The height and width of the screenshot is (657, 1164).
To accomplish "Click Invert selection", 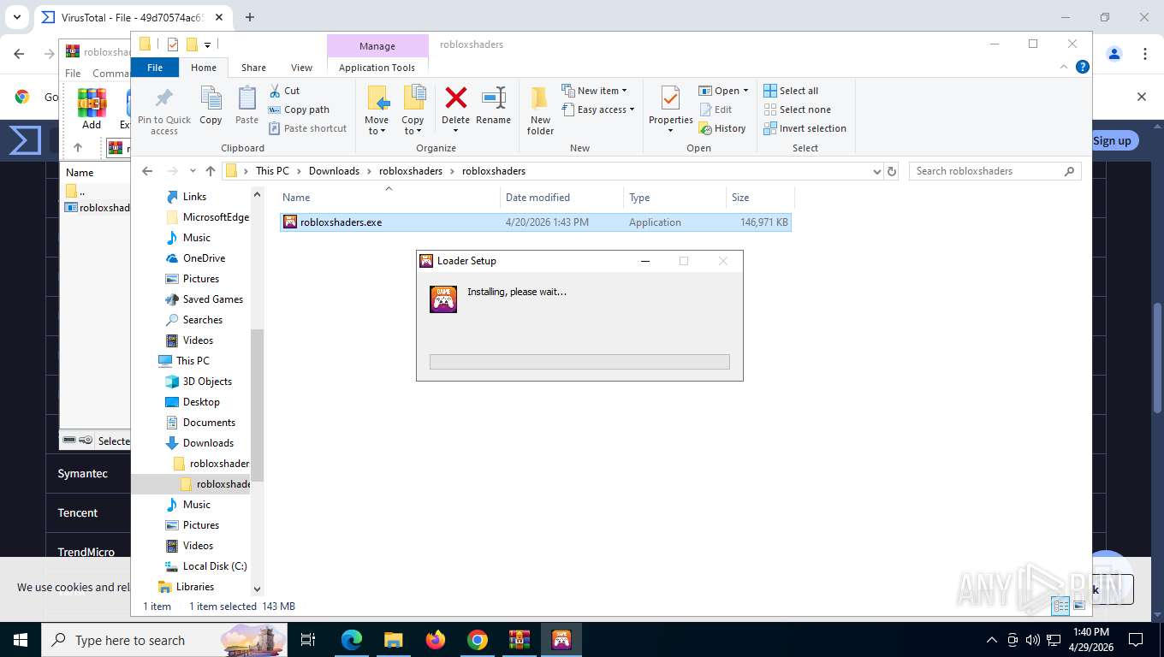I will [x=805, y=128].
